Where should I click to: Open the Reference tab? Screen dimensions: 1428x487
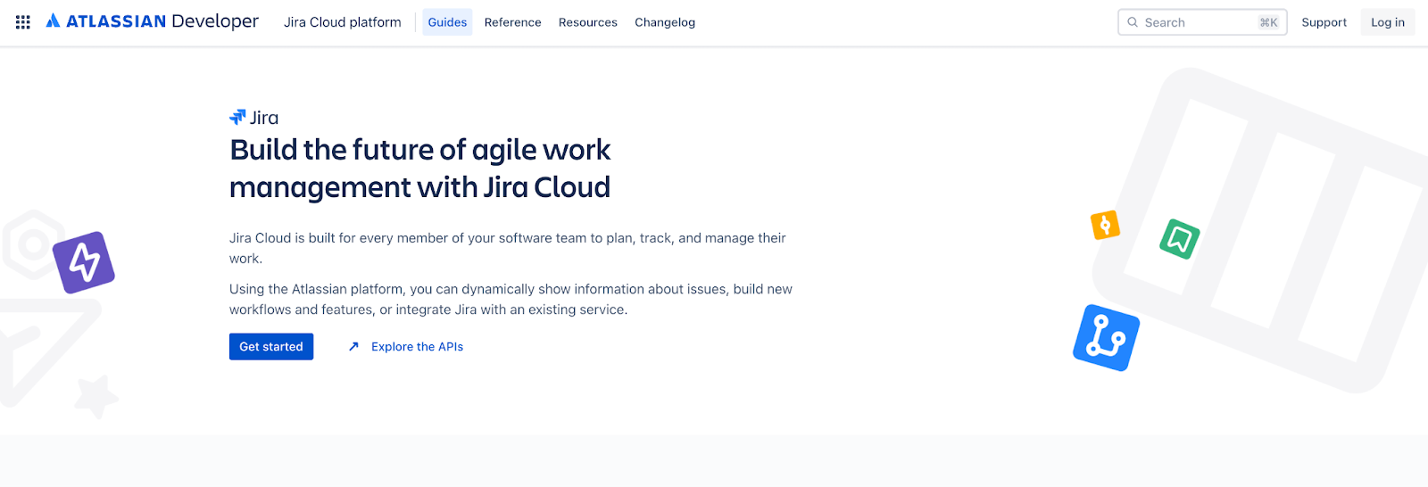click(x=512, y=22)
